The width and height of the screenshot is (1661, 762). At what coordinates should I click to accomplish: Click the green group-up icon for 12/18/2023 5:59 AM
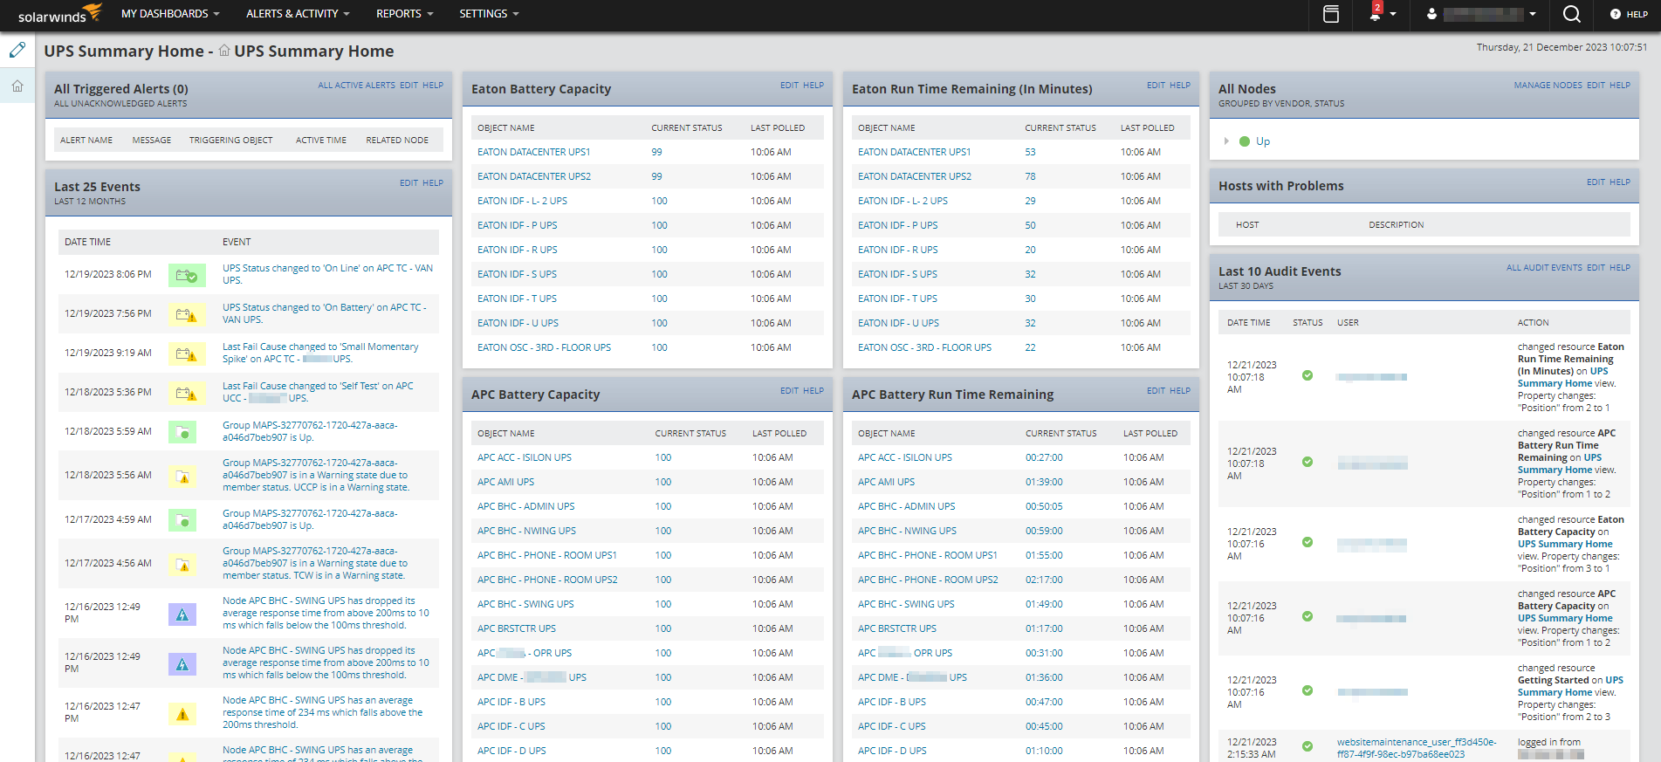coord(182,432)
